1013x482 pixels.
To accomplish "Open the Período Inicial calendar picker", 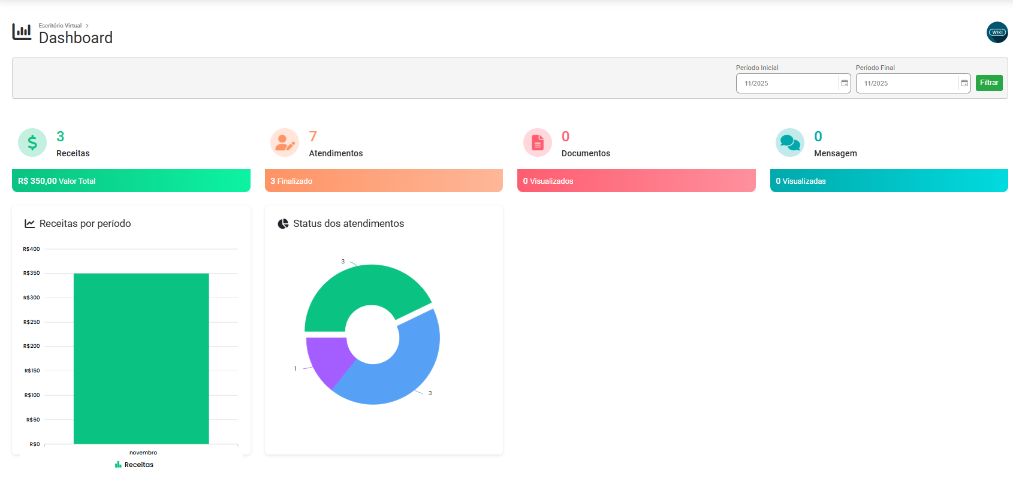I will [845, 83].
